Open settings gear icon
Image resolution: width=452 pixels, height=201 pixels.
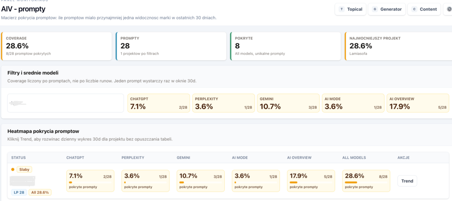449,9
